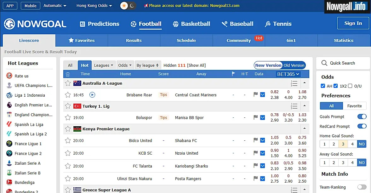This screenshot has height=193, width=371.
Task: Open data flag icon for Boluspor match
Action: pyautogui.click(x=256, y=117)
